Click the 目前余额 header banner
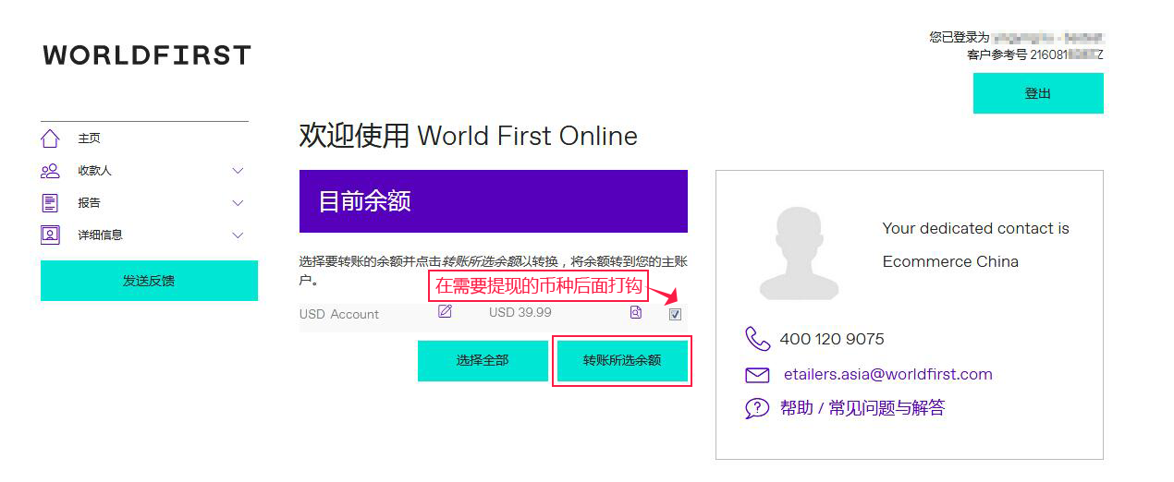 [x=494, y=201]
